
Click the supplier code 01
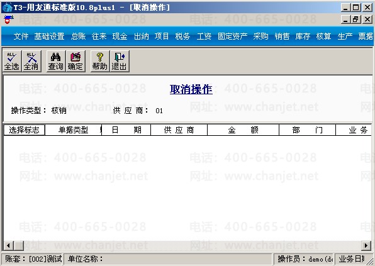click(x=159, y=111)
